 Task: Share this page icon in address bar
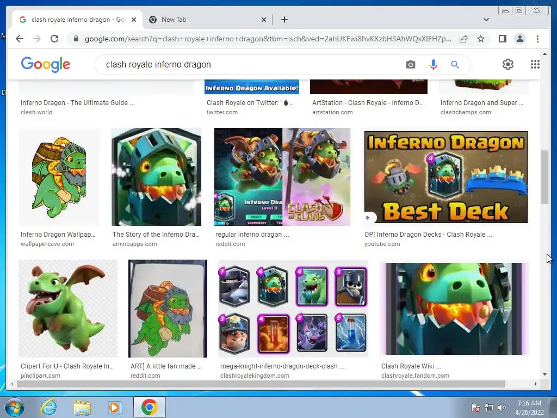(x=463, y=39)
